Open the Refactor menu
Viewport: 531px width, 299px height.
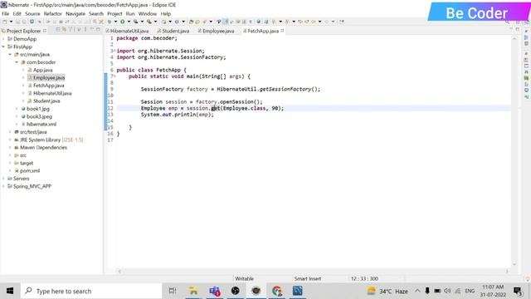pyautogui.click(x=53, y=13)
